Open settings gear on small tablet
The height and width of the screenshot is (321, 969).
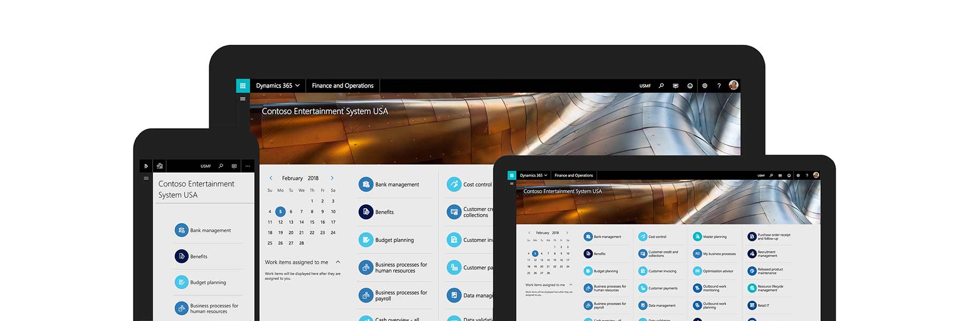pos(798,175)
